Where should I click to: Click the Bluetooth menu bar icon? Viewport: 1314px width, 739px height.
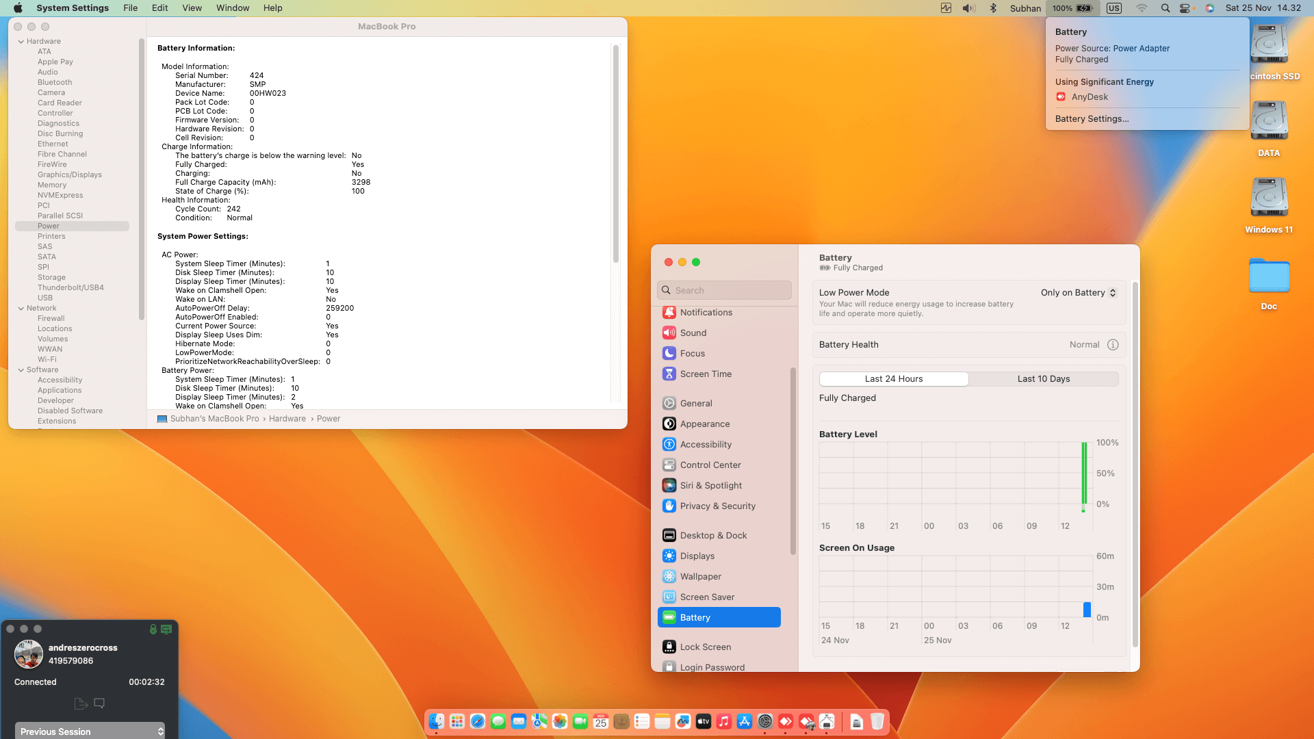pyautogui.click(x=993, y=8)
